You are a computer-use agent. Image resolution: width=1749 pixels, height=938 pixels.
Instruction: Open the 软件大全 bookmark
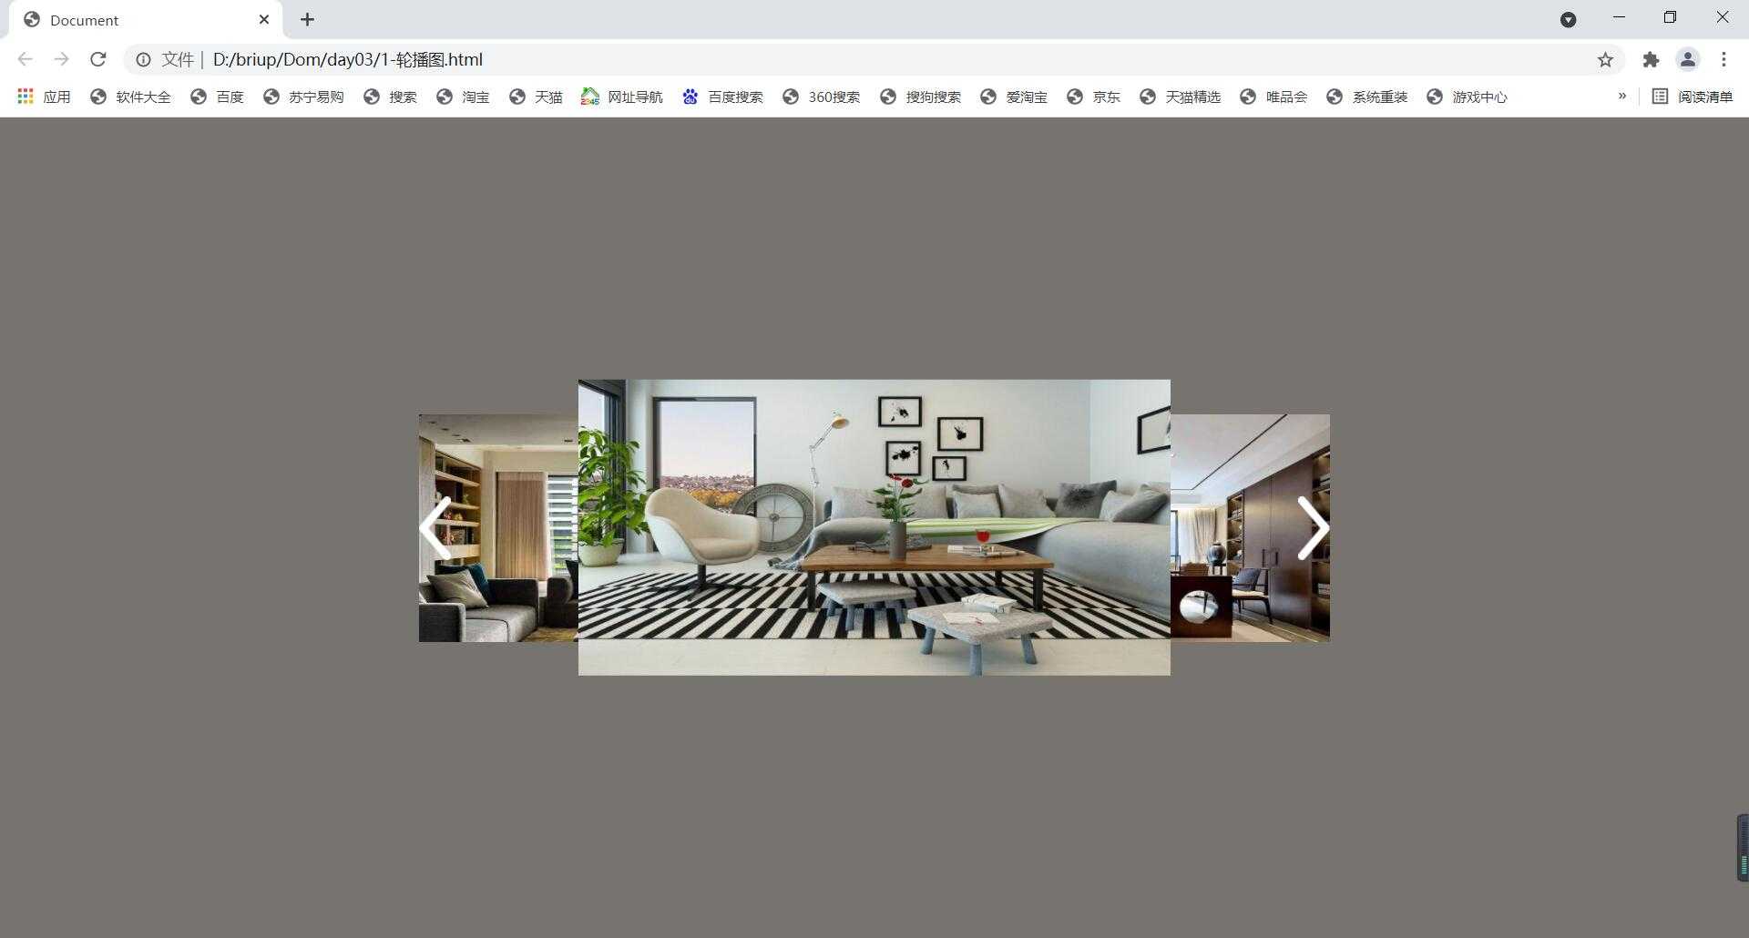click(130, 97)
